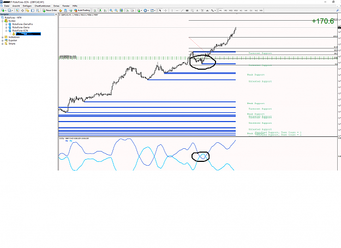Open the Profiles toolbar icon
Viewport: 341px width, 248px height.
[10, 10]
